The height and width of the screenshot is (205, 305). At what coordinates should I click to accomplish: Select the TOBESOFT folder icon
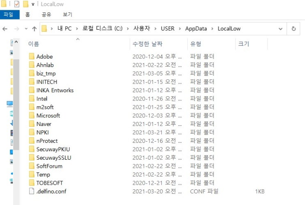[x=32, y=183]
